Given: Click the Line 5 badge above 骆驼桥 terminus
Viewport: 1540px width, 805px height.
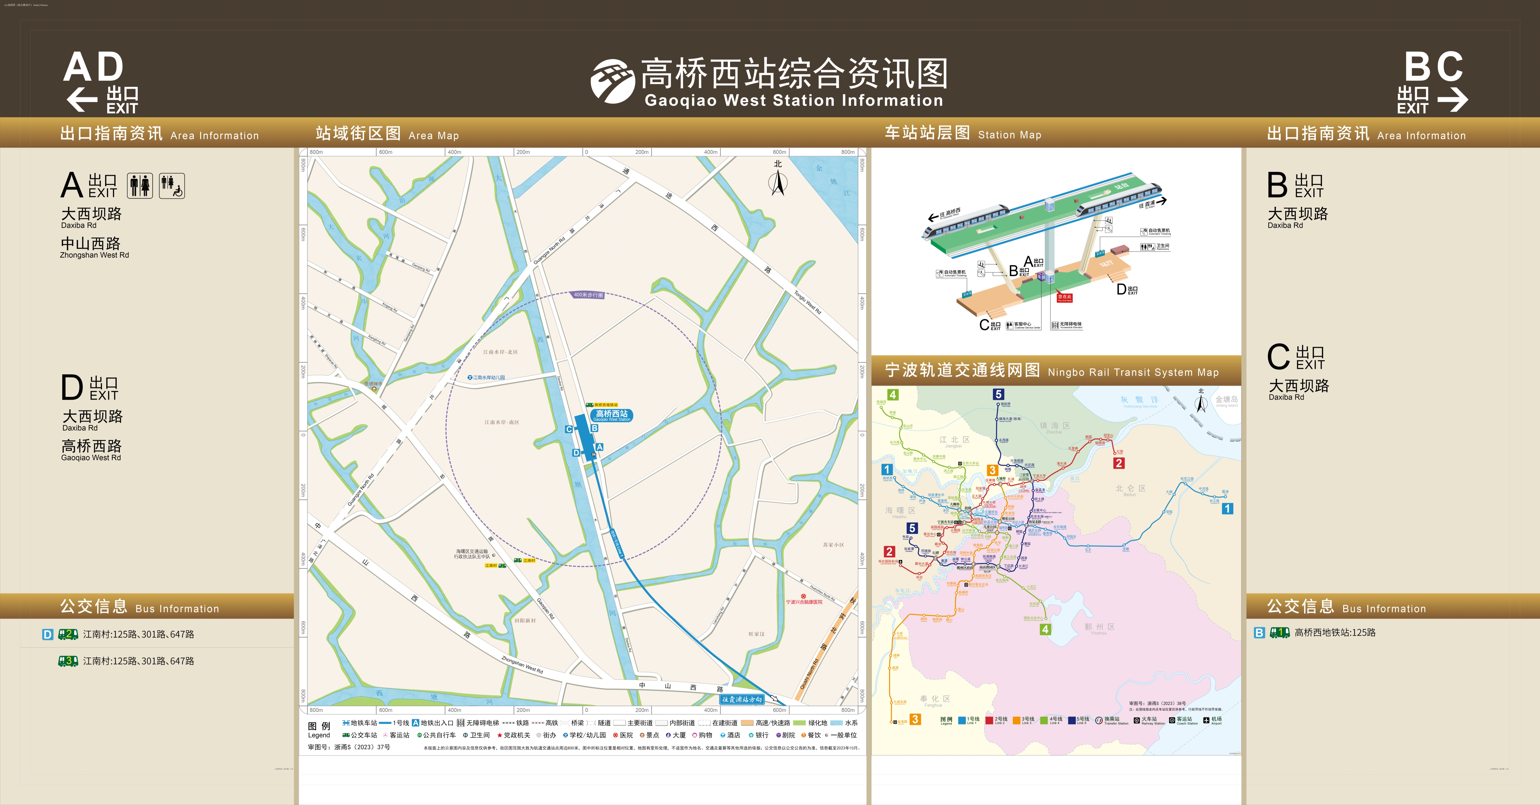Looking at the screenshot, I should click(998, 394).
